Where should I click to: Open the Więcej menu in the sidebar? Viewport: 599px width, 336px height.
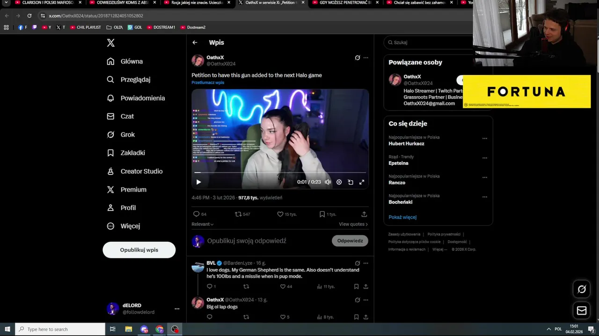123,226
